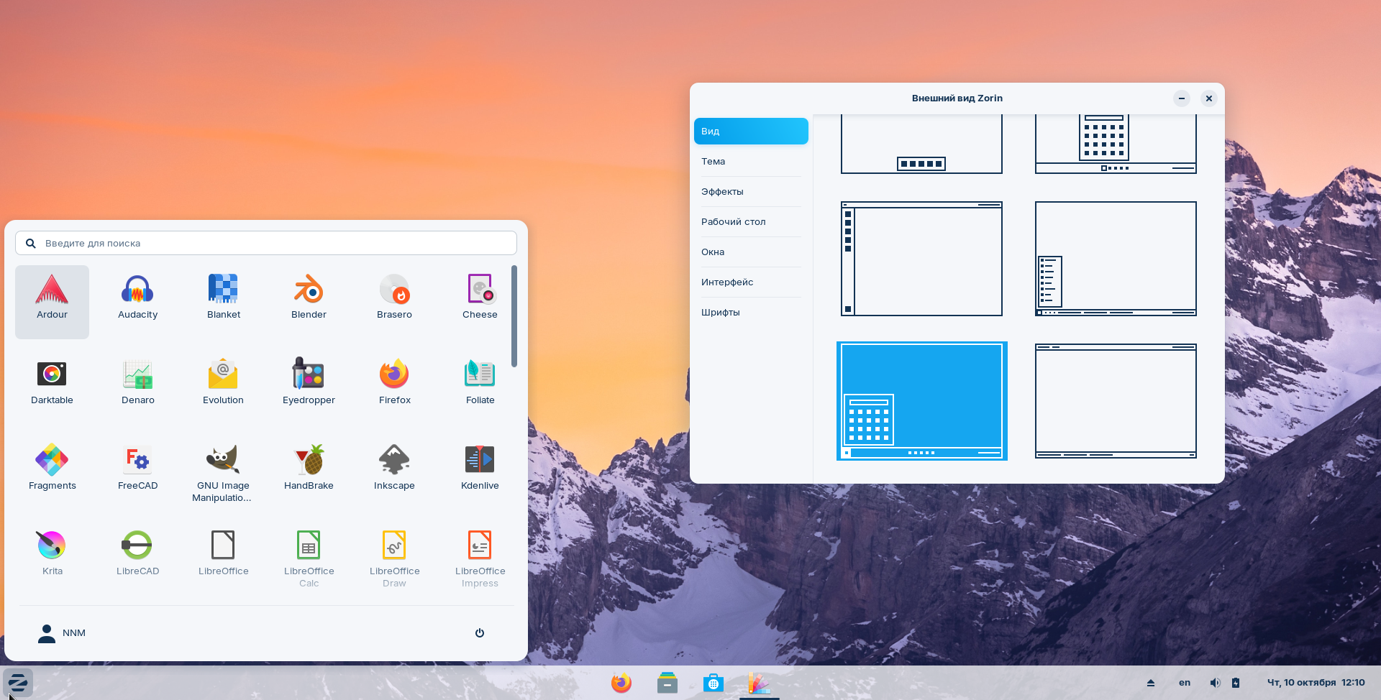Launch HandBrake video transcoder

pos(309,473)
